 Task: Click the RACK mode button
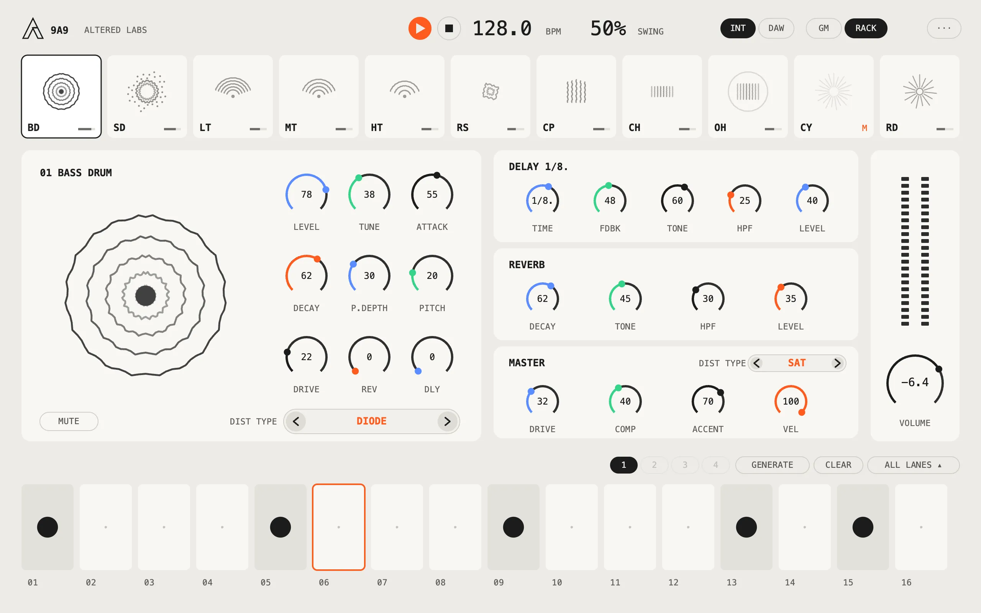866,28
